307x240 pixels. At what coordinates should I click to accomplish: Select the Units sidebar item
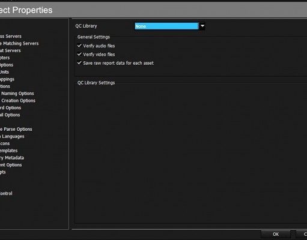4,72
